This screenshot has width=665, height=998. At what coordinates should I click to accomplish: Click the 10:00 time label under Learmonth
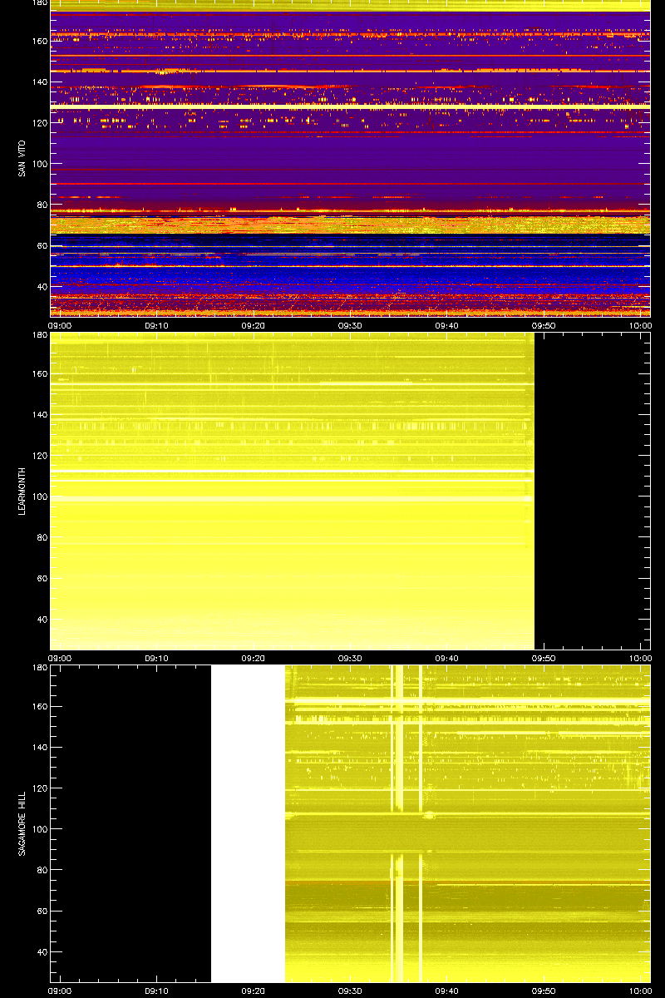[639, 658]
